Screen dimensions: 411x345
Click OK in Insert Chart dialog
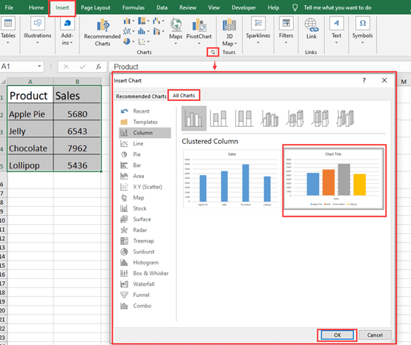tap(338, 335)
